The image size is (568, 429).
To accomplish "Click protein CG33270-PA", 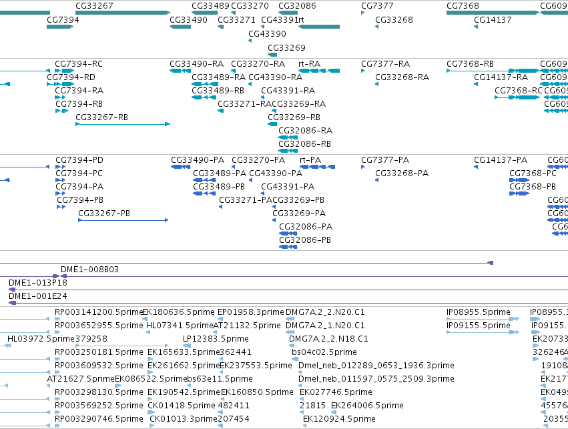I will [234, 167].
